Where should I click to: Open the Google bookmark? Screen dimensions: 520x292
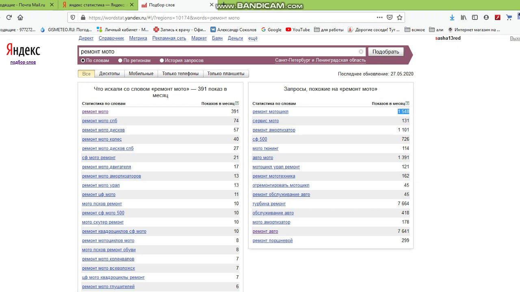point(271,30)
